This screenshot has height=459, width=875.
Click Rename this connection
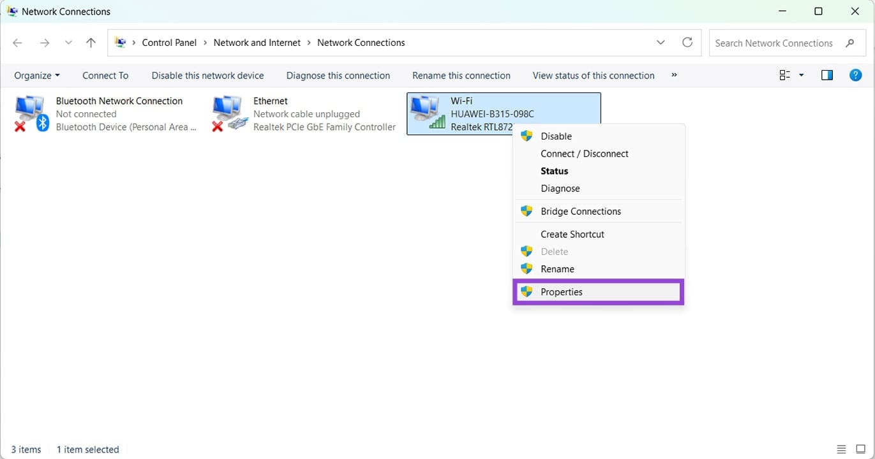click(x=461, y=75)
